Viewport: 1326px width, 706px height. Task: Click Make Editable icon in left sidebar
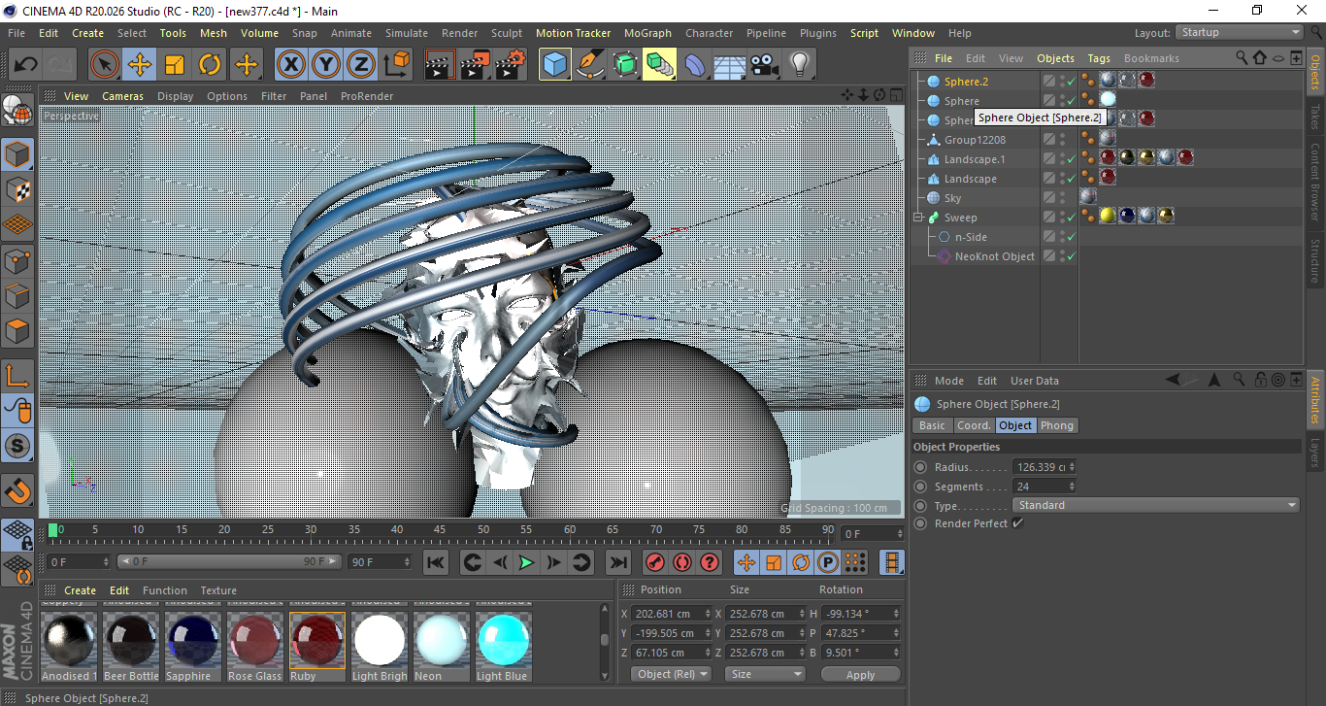click(17, 111)
